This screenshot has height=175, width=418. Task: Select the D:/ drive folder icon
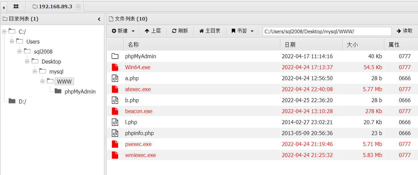(12, 101)
